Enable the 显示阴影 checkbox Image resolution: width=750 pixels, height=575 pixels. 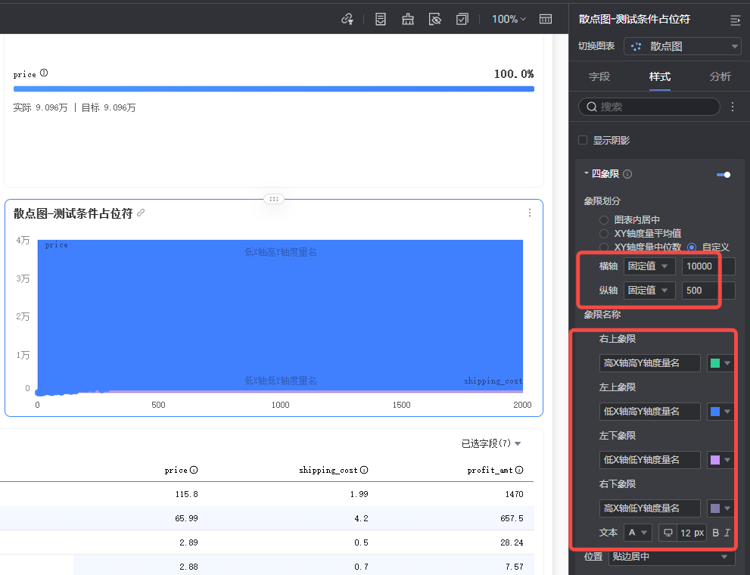click(x=583, y=140)
